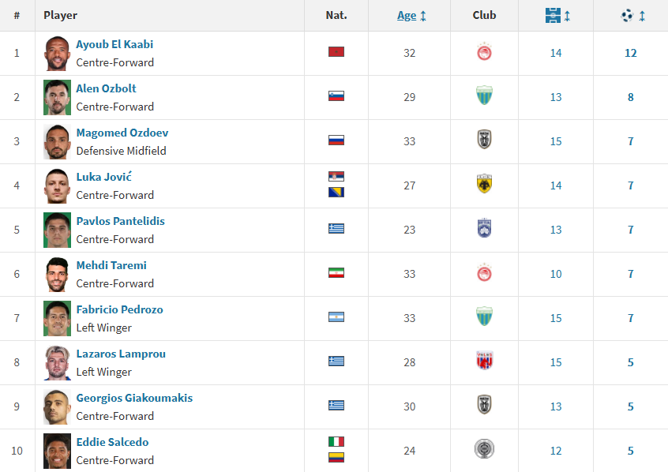Click the Morocco flag in El Kaabi's row
Screen dimensions: 668x472
tap(336, 52)
